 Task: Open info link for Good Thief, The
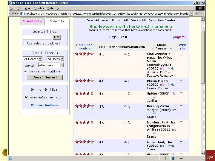162,146
